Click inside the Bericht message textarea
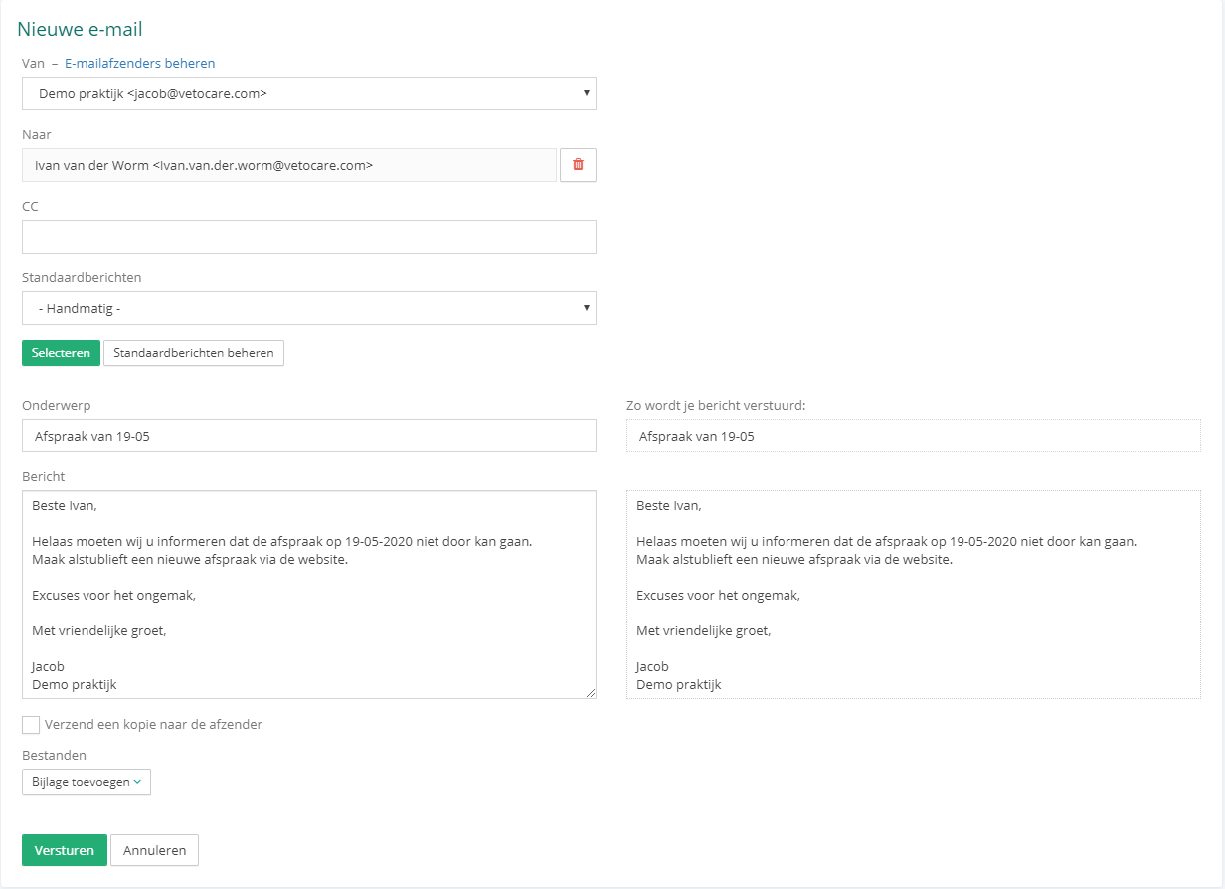 click(309, 595)
